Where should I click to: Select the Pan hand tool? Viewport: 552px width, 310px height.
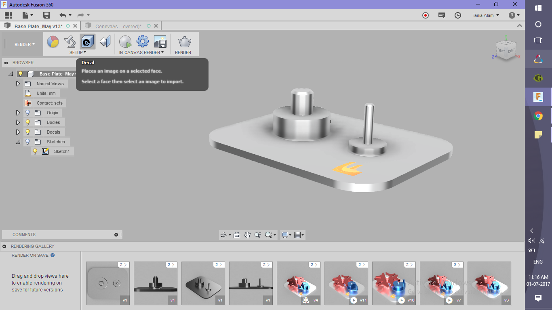pos(247,235)
